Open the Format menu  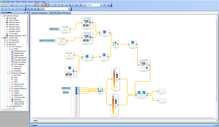[24, 2]
